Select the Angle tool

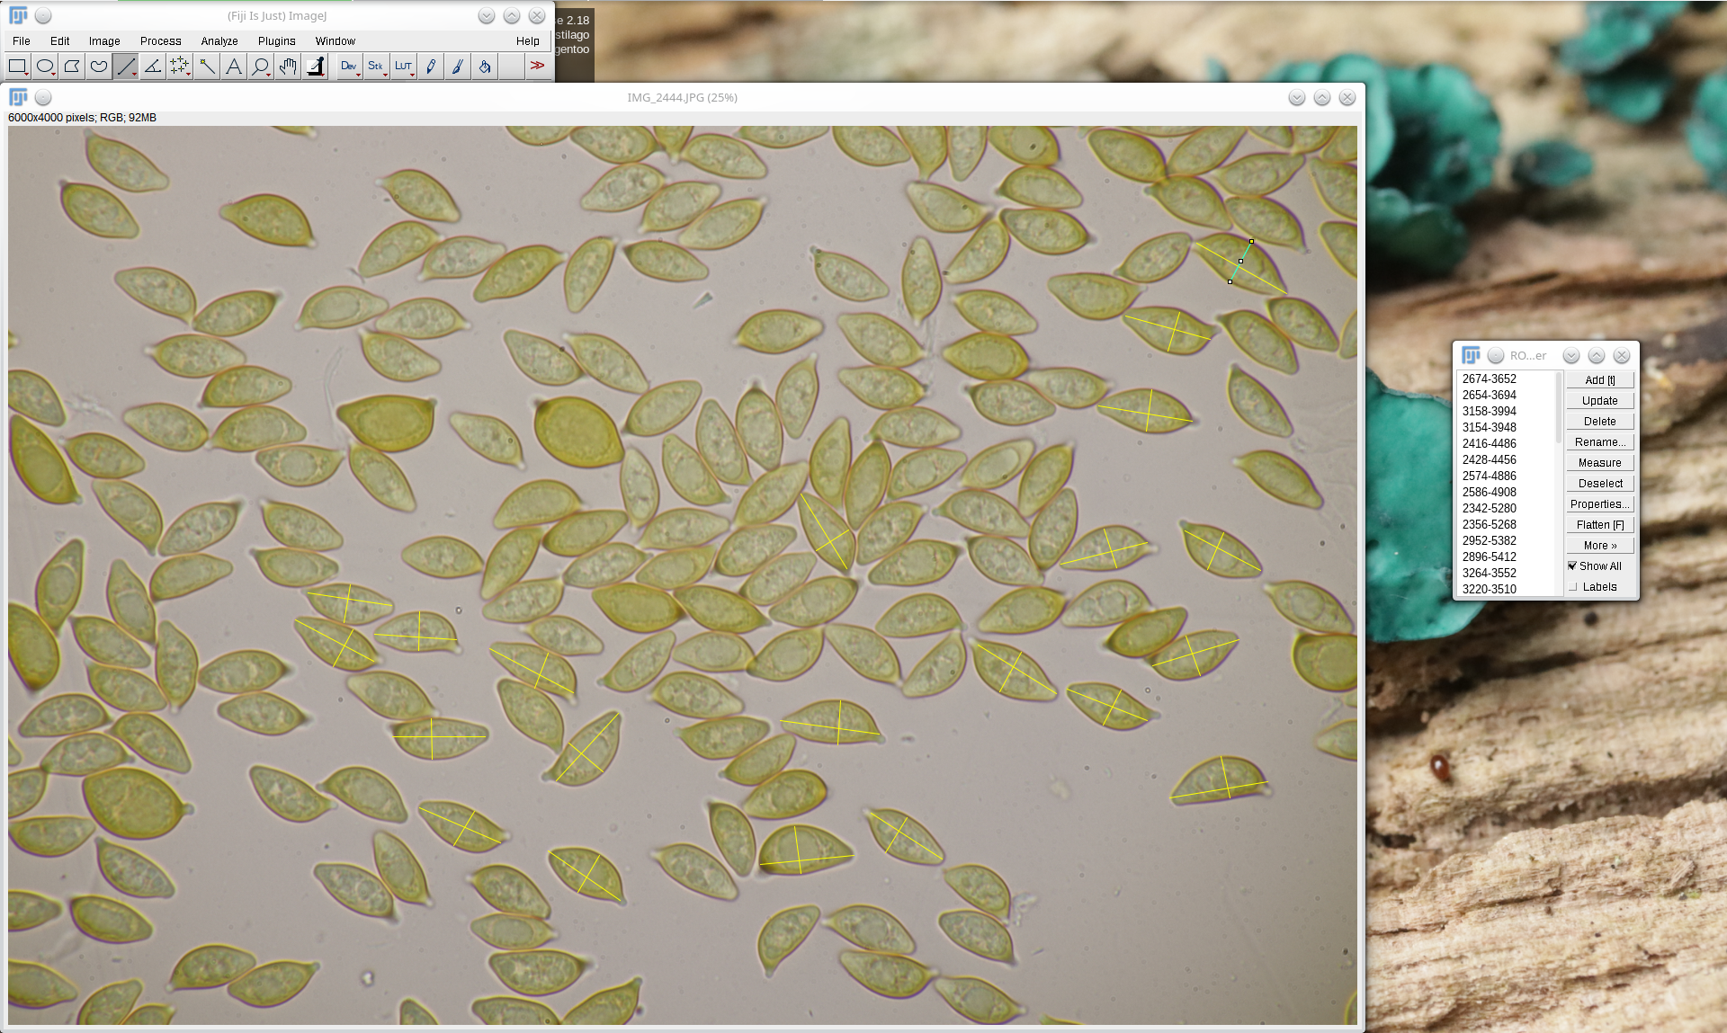pos(153,66)
